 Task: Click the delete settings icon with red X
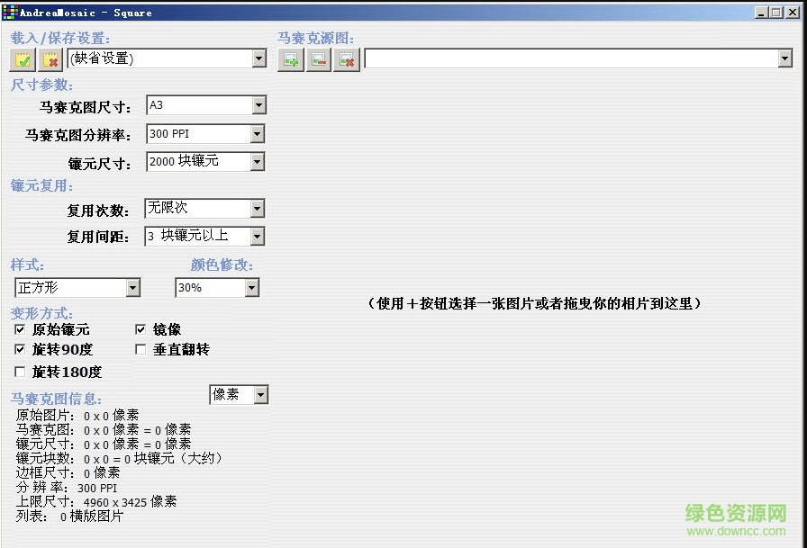pos(50,59)
